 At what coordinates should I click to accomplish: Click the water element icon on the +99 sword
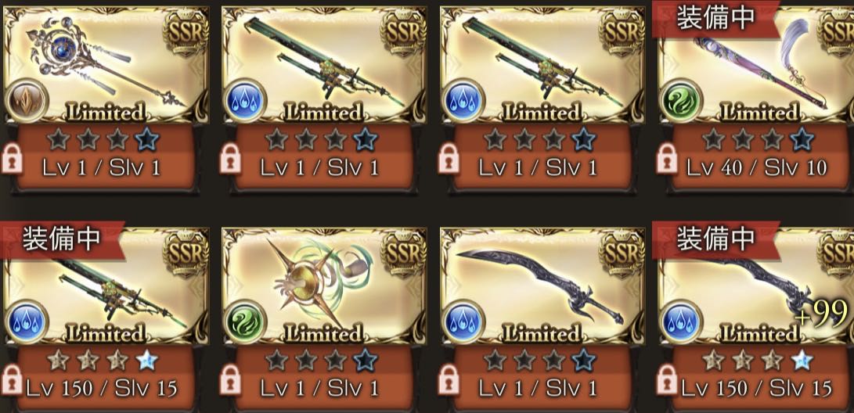681,321
